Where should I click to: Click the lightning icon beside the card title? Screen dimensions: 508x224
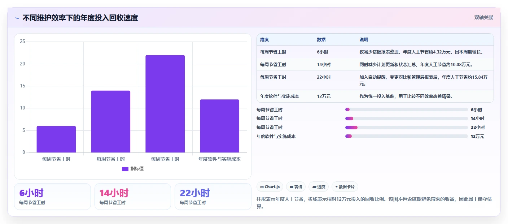point(17,18)
